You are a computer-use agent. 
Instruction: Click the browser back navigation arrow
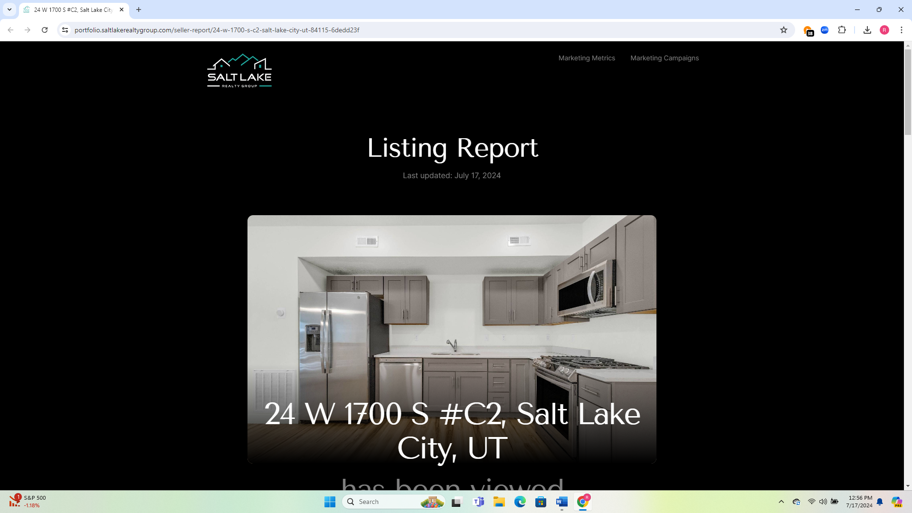point(10,29)
